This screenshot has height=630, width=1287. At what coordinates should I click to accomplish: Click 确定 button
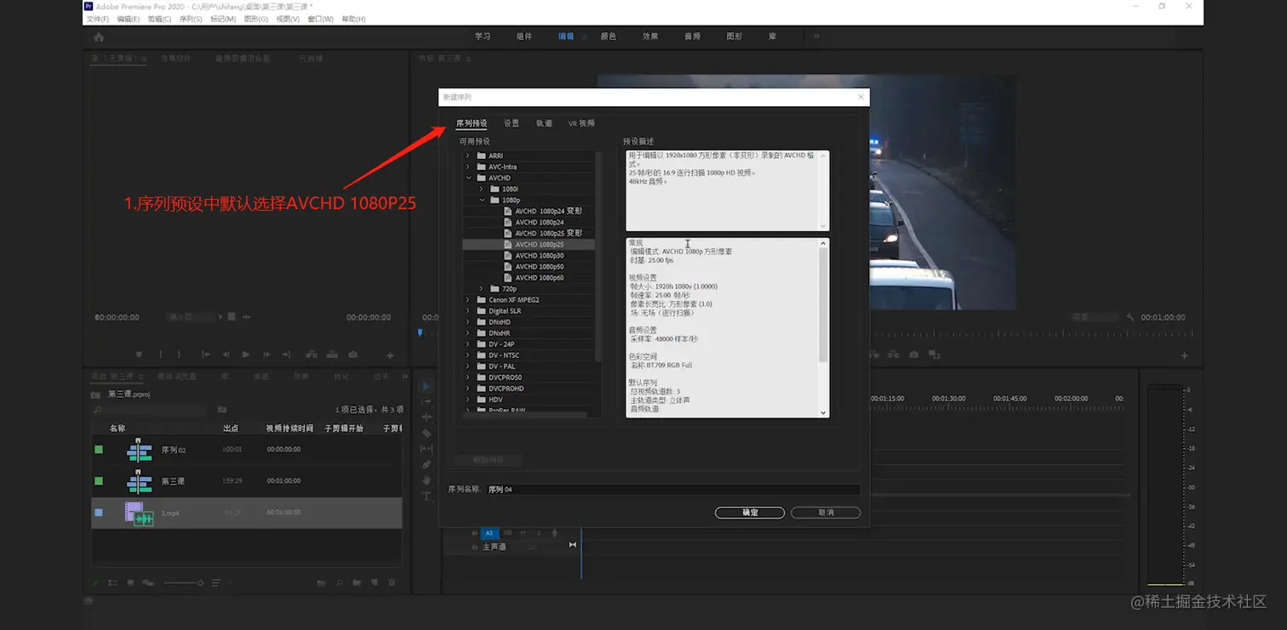(750, 513)
